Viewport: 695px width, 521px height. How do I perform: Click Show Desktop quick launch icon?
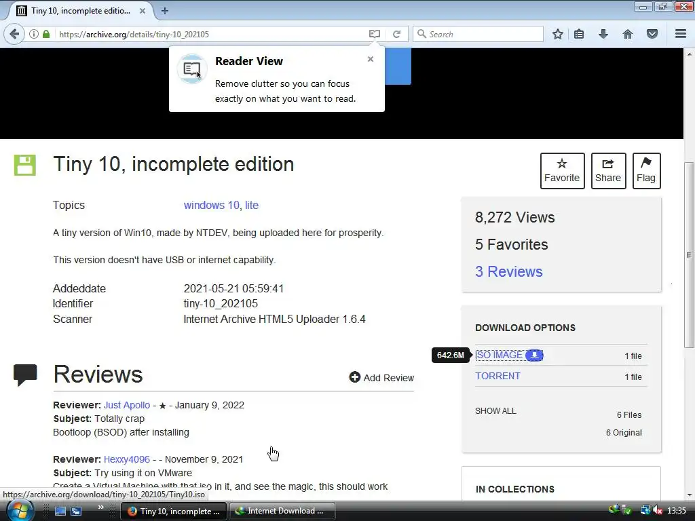point(60,511)
